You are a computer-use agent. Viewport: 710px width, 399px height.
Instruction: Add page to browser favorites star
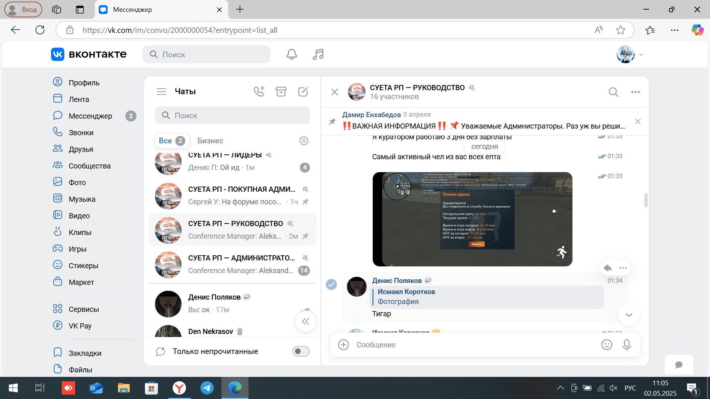[621, 30]
